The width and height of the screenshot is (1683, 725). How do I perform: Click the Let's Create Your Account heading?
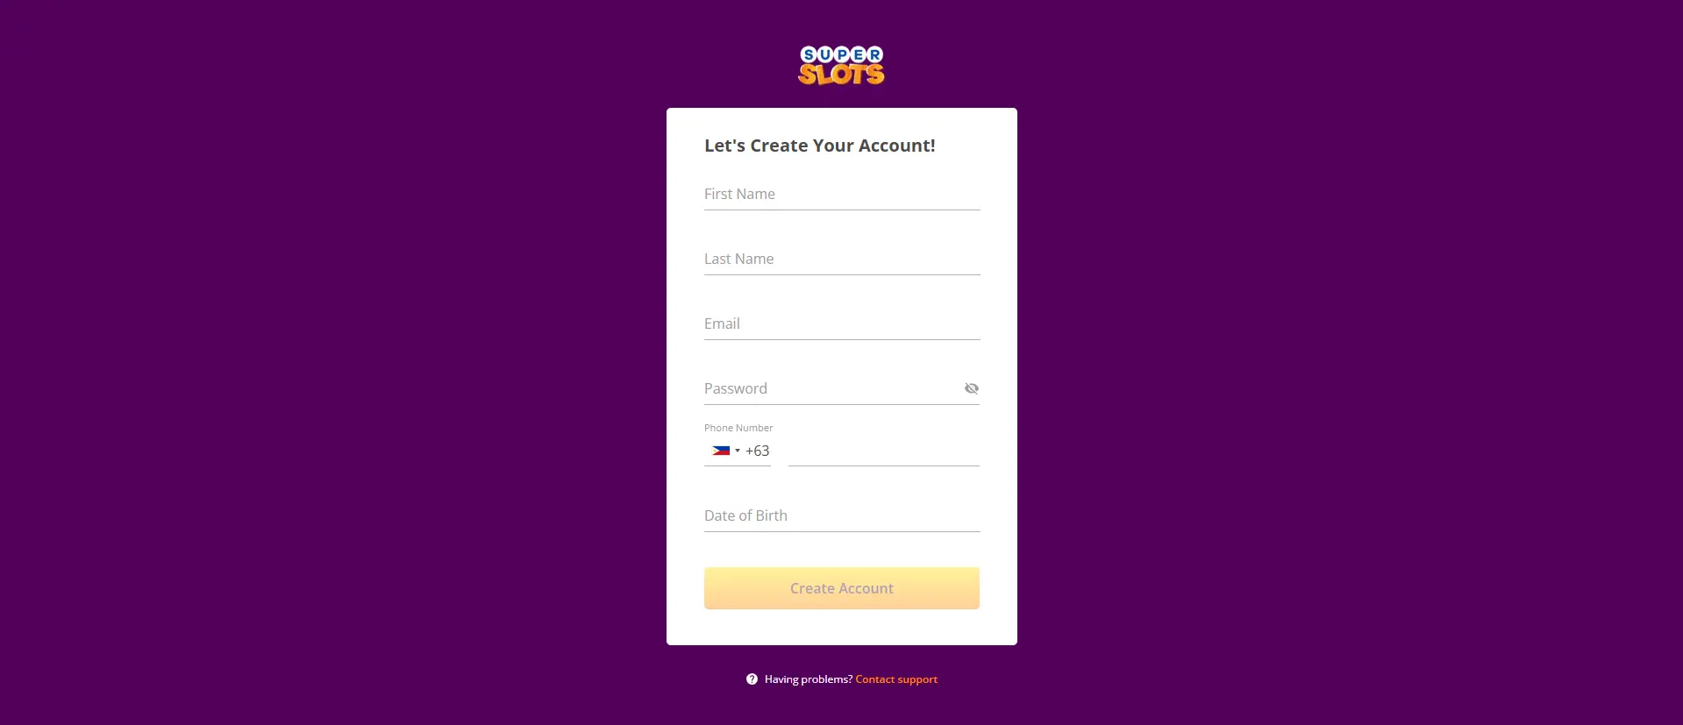click(819, 146)
